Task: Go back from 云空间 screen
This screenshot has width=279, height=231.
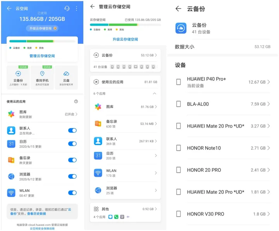Action: pos(9,9)
